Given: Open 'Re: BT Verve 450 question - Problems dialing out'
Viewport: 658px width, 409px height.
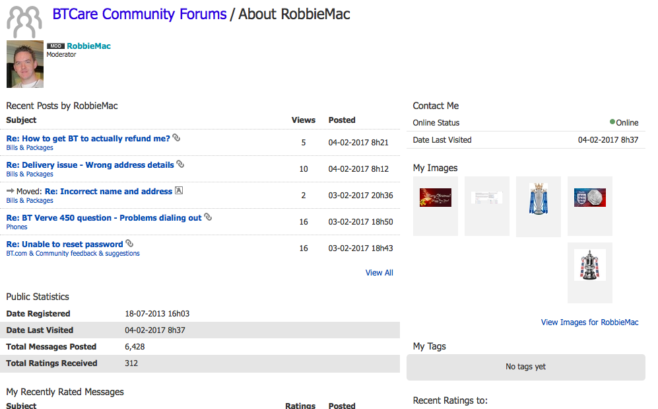Looking at the screenshot, I should click(x=104, y=218).
